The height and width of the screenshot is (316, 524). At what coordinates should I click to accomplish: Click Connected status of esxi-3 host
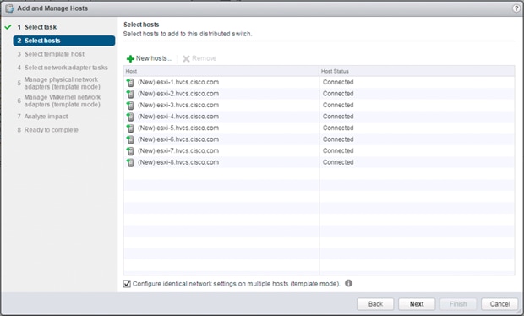tap(338, 105)
